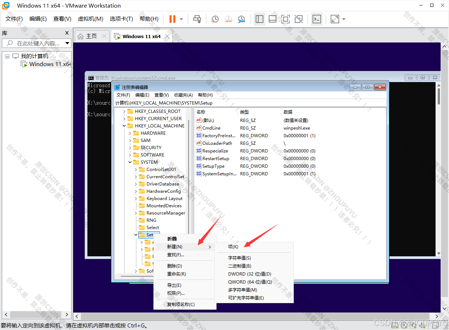This screenshot has width=449, height=330.
Task: Select the CmdLine string value
Action: (x=208, y=128)
